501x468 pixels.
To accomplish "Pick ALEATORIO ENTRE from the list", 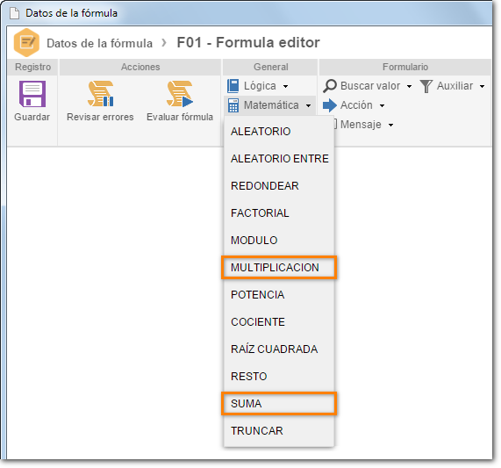I will point(279,159).
